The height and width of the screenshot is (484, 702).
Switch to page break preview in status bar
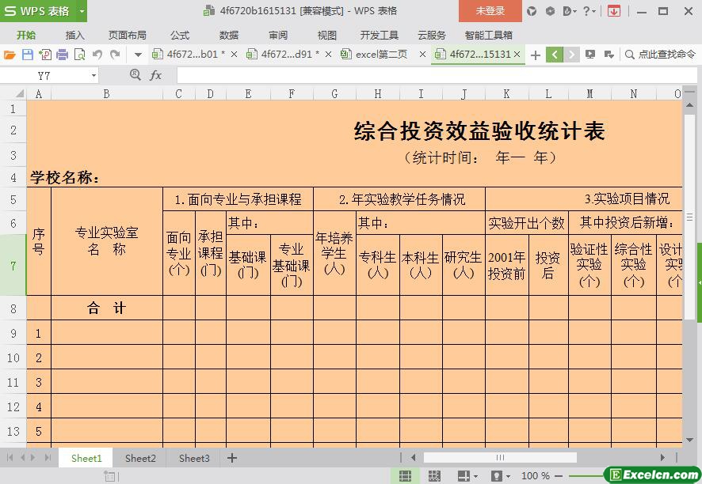pyautogui.click(x=434, y=475)
